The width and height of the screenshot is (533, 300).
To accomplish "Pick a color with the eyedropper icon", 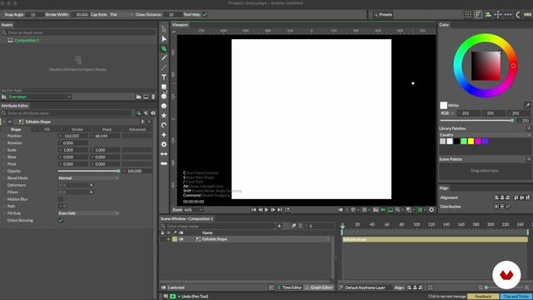I will [527, 105].
